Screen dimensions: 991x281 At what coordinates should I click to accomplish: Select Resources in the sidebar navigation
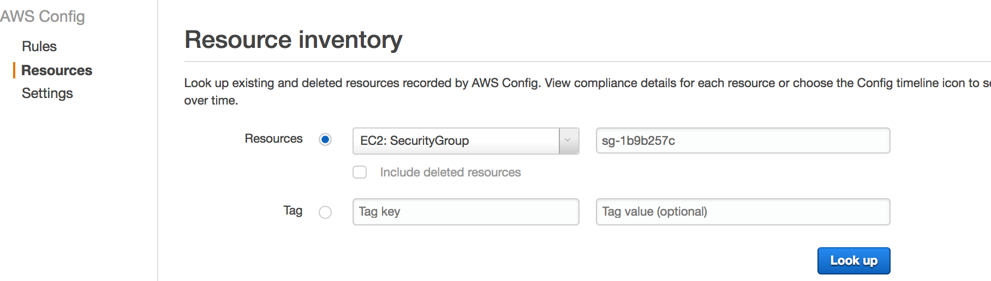[x=57, y=71]
